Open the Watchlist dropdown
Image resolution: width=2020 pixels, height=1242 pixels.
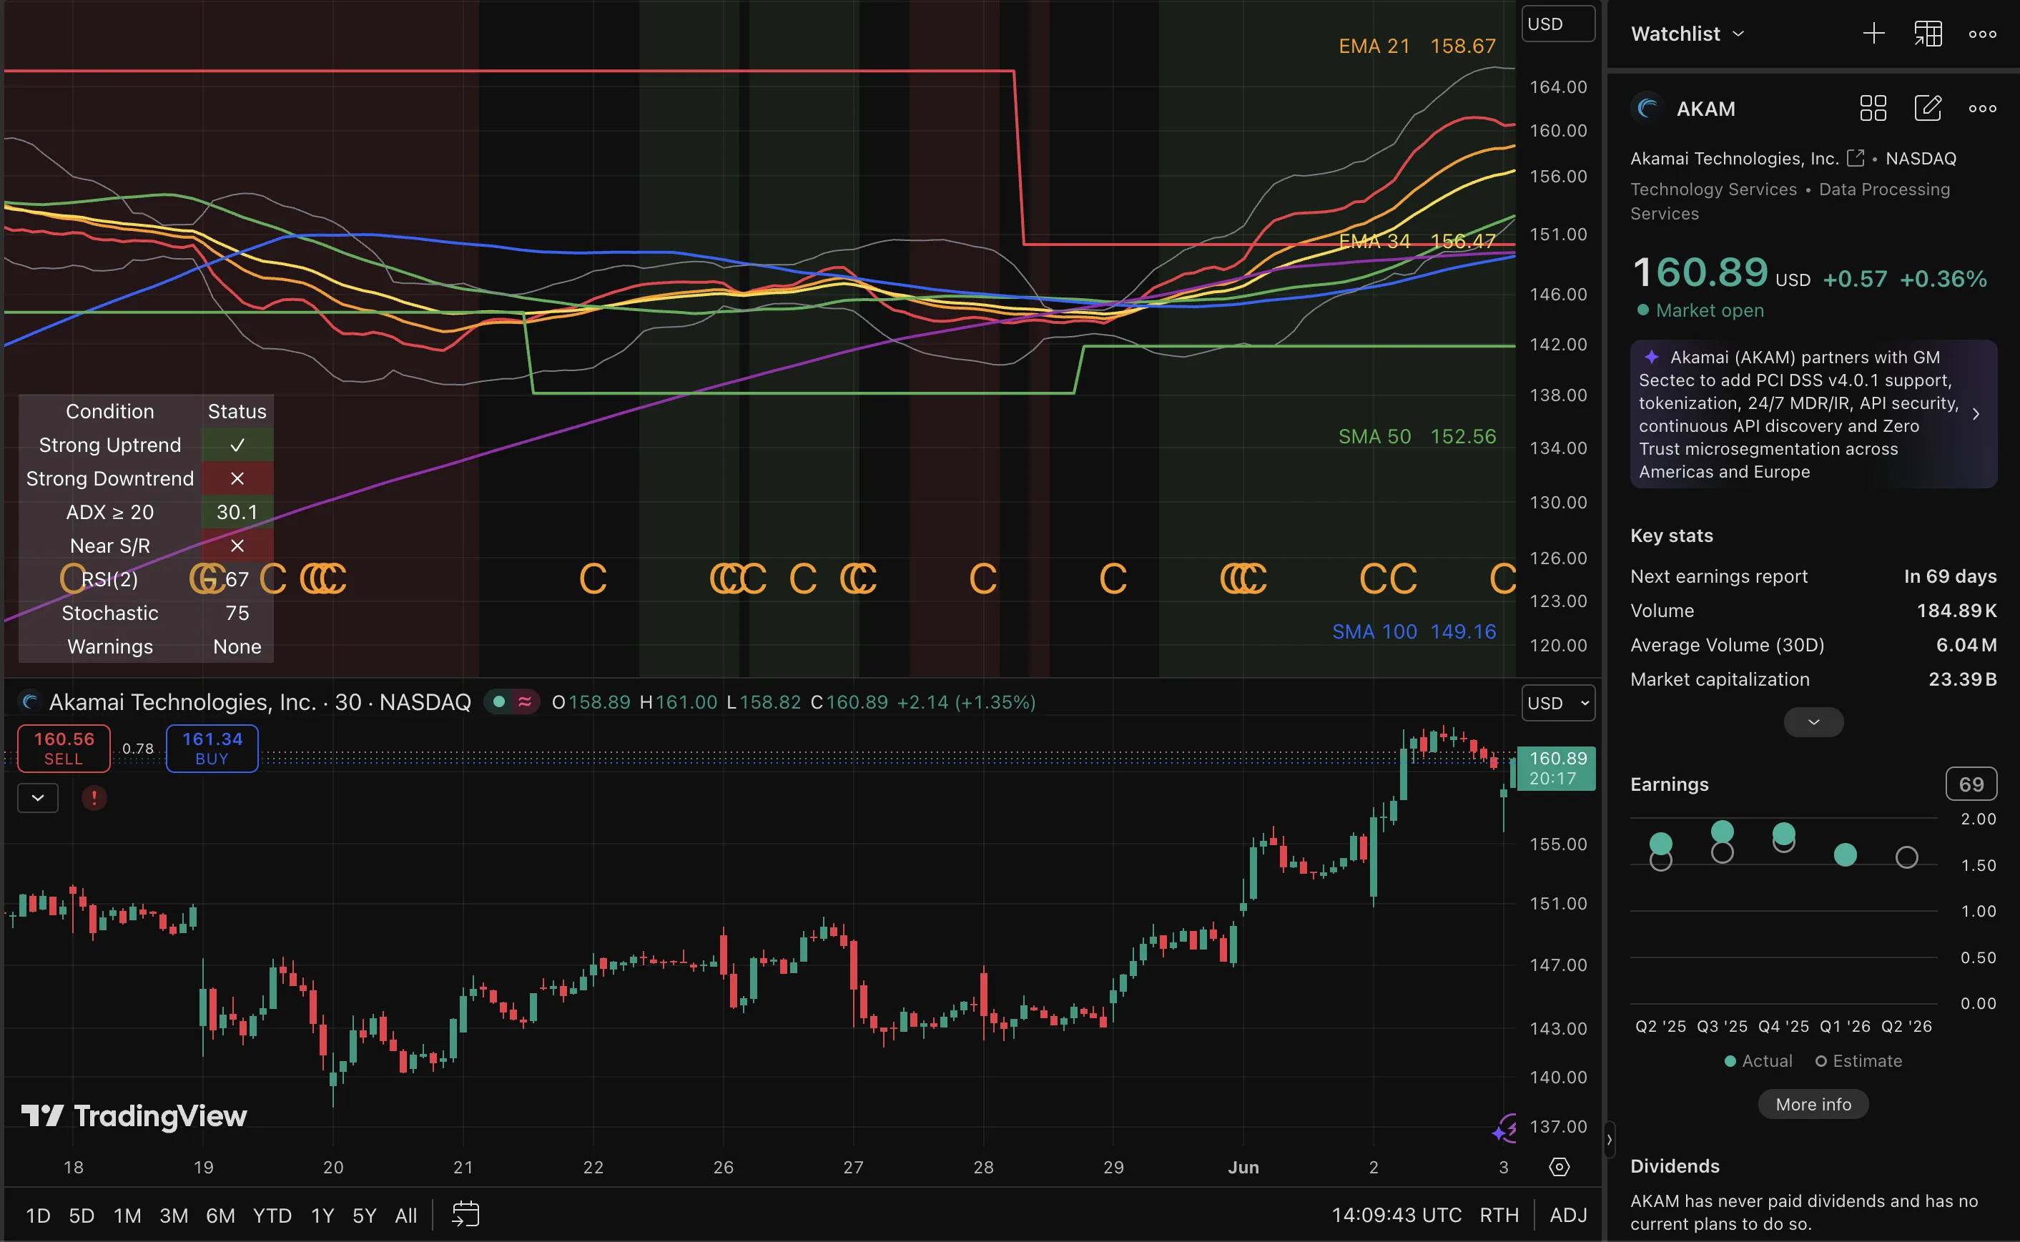(x=1688, y=34)
